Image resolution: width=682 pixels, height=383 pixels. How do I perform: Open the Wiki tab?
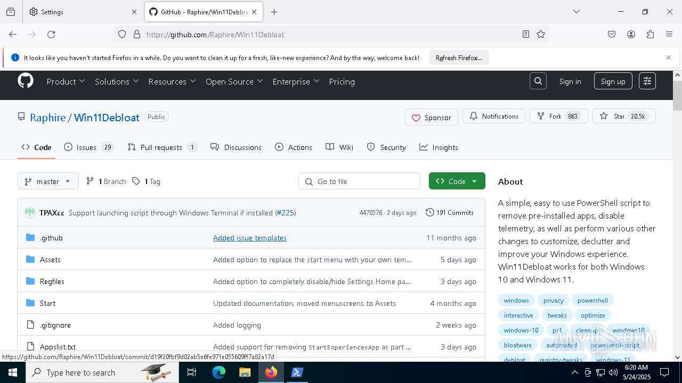[x=339, y=147]
